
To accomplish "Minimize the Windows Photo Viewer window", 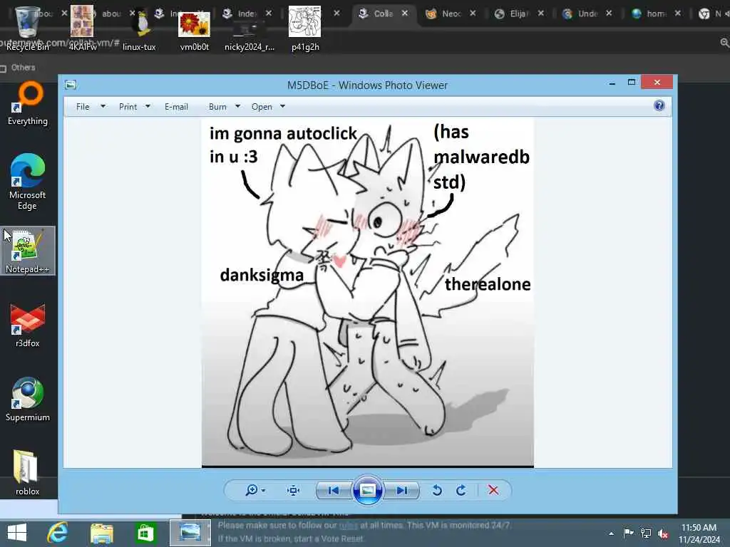I will (x=612, y=83).
